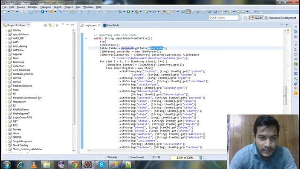Click the highlighted "NewTable" string in code
Screen dimensions: 300x169
pyautogui.click(x=157, y=48)
